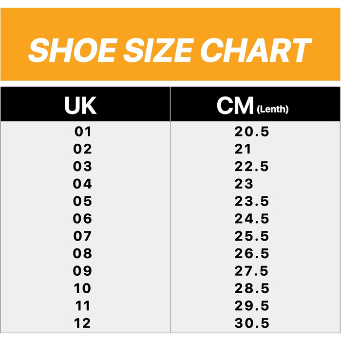Image resolution: width=341 pixels, height=341 pixels.
Task: Select the 24.5 length value
Action: (x=252, y=219)
